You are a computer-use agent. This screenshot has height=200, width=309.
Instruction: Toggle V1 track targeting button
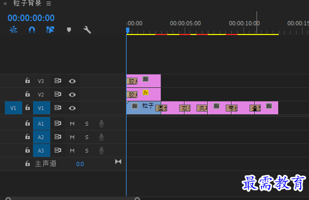pos(42,108)
